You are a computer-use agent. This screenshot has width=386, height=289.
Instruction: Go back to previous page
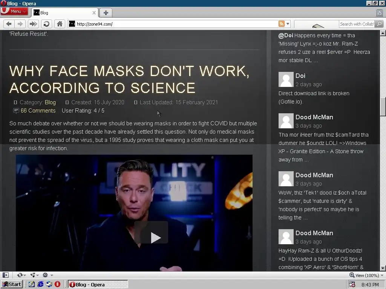(x=9, y=24)
